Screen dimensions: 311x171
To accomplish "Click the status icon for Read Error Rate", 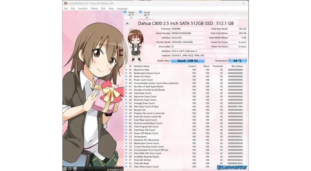I will click(126, 70).
